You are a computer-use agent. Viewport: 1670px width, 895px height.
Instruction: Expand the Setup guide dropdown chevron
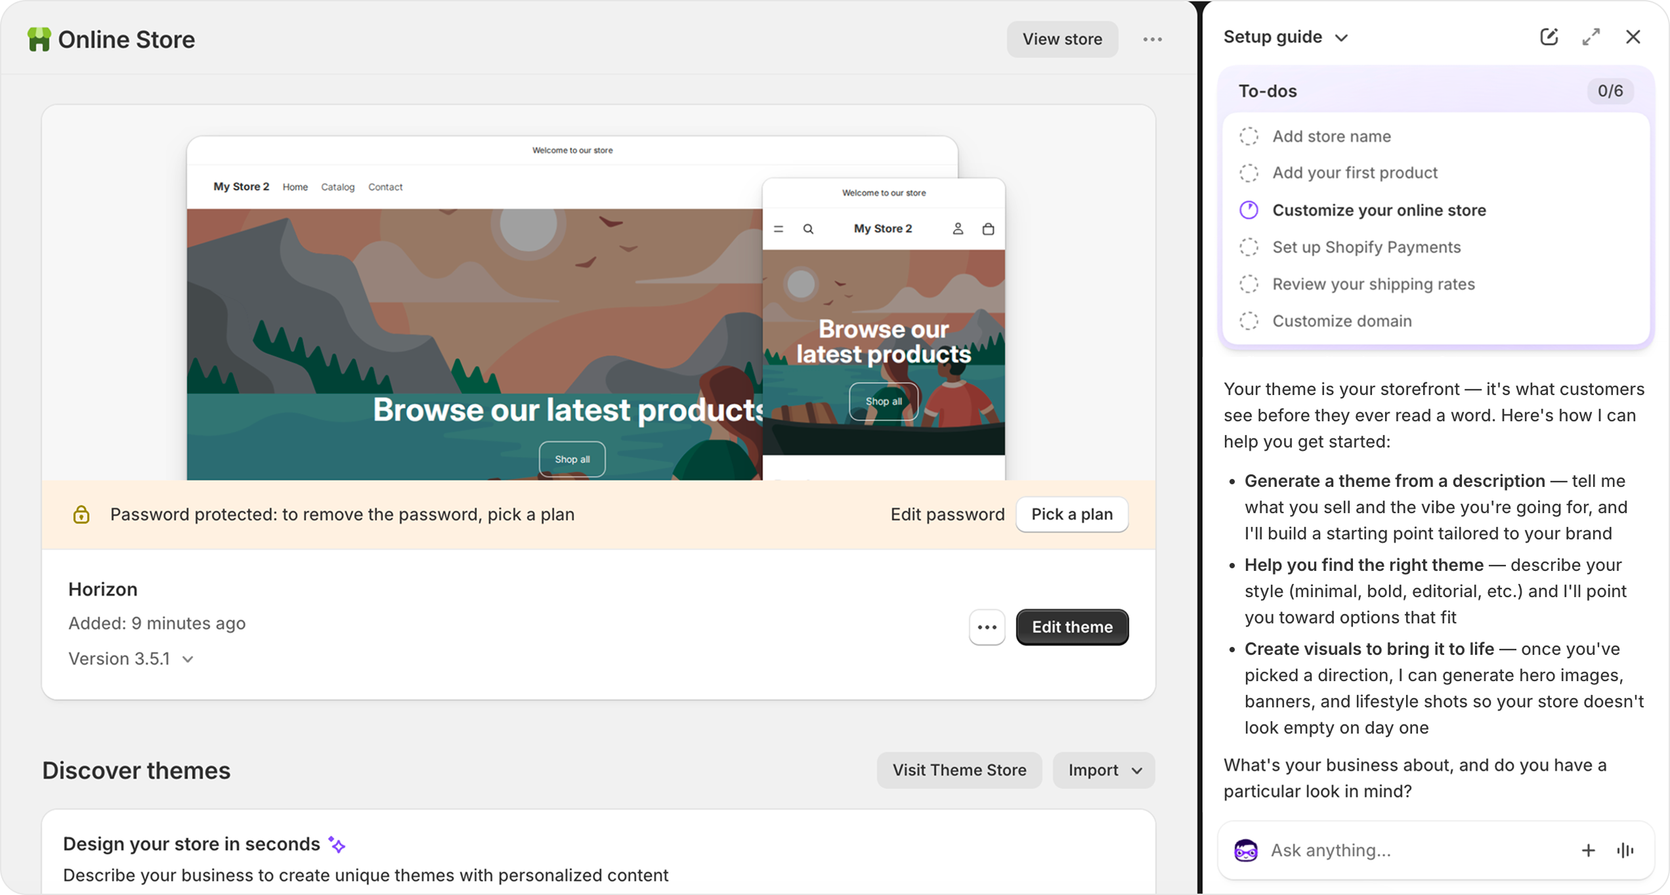click(1342, 38)
